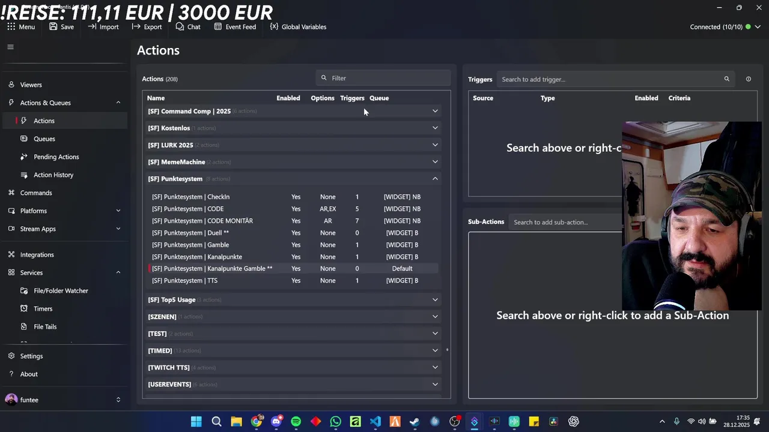
Task: Open the Event Feed icon
Action: [x=218, y=27]
